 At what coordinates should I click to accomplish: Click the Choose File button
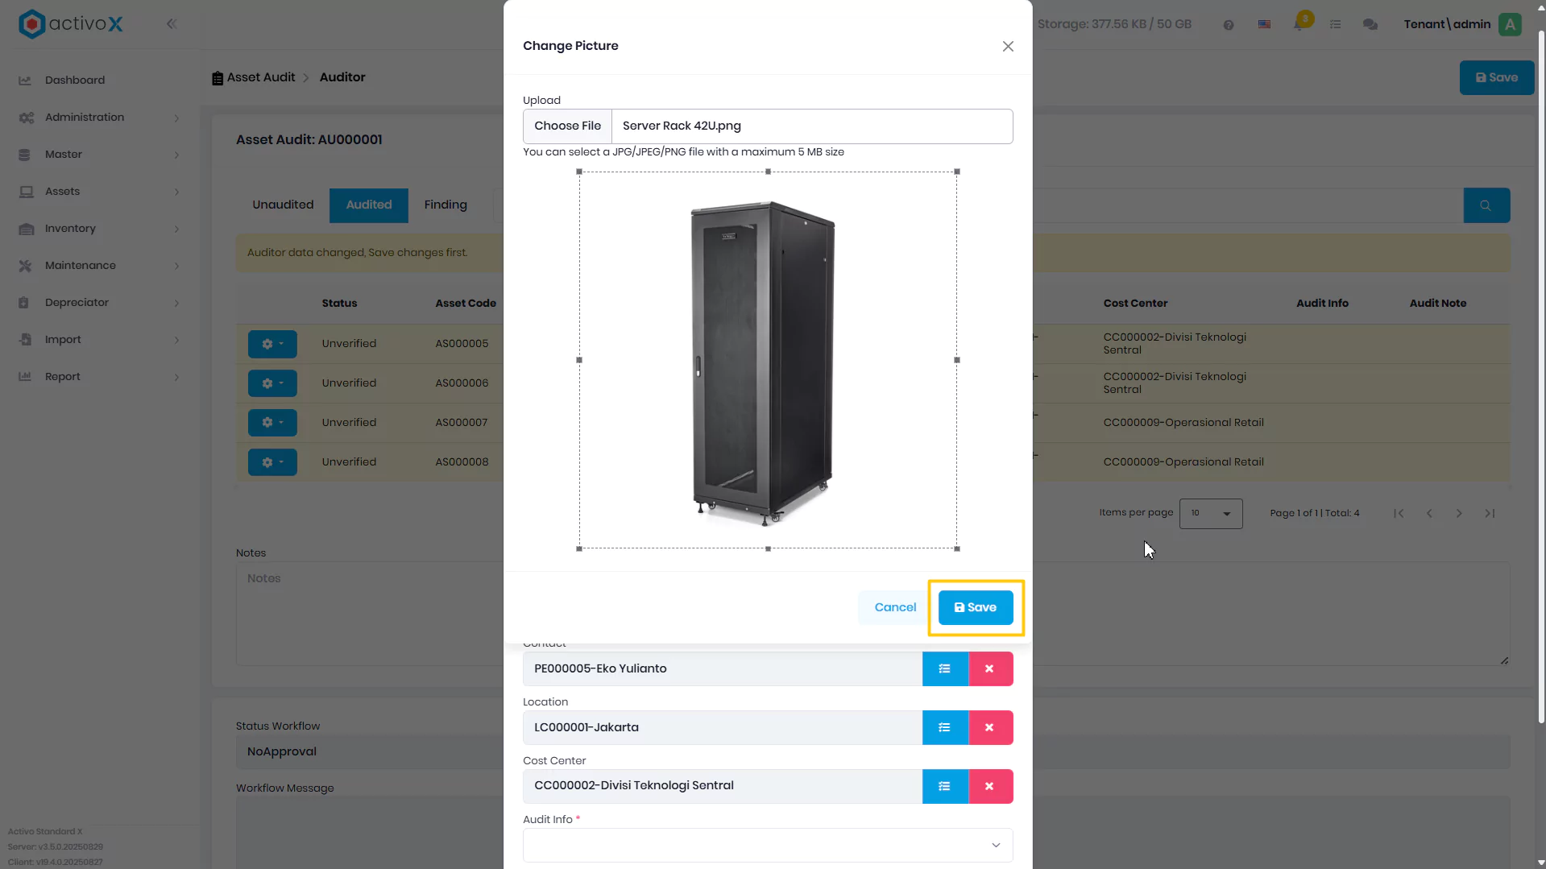point(567,126)
